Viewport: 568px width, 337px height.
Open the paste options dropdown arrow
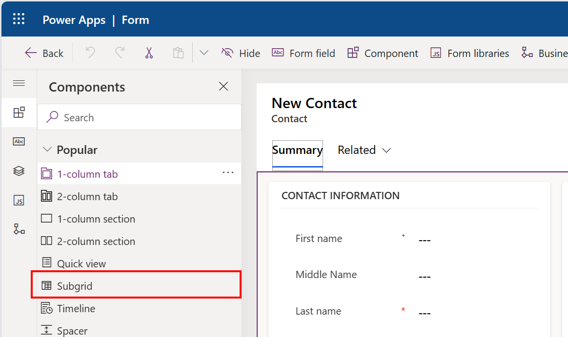pyautogui.click(x=204, y=53)
